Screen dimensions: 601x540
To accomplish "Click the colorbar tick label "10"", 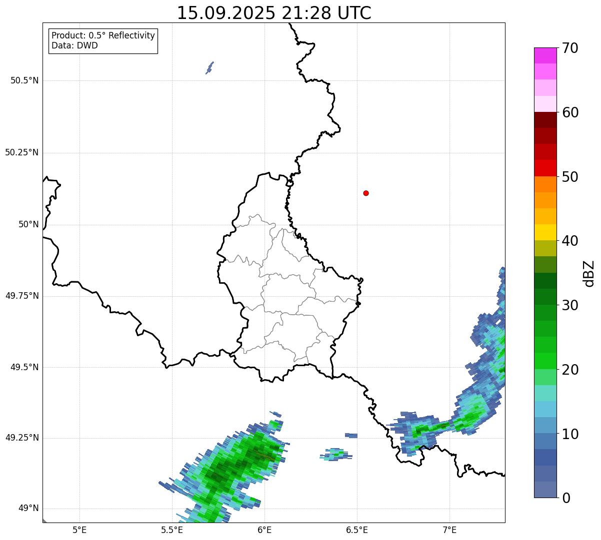I will point(570,434).
